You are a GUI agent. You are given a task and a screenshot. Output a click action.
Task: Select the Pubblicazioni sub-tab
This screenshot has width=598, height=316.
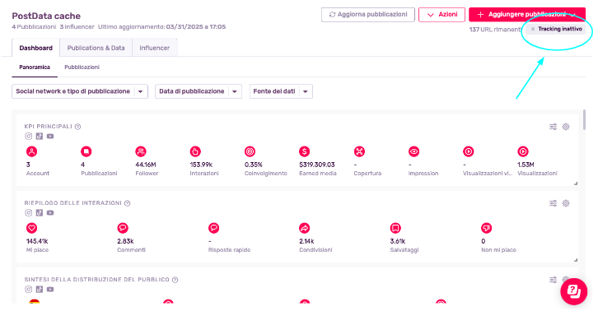[82, 67]
